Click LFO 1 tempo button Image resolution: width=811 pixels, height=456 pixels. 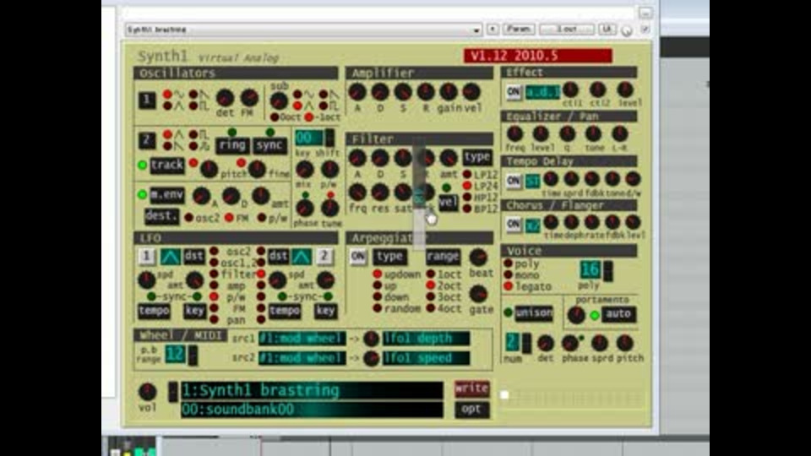154,311
